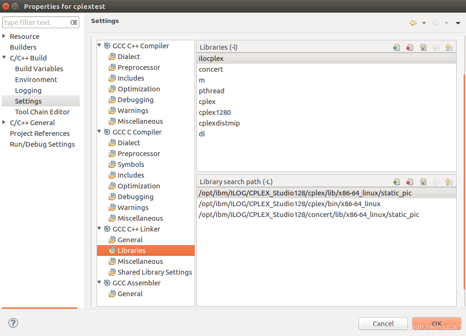Open the view menu via downward triangle
The width and height of the screenshot is (466, 336).
pos(458,22)
